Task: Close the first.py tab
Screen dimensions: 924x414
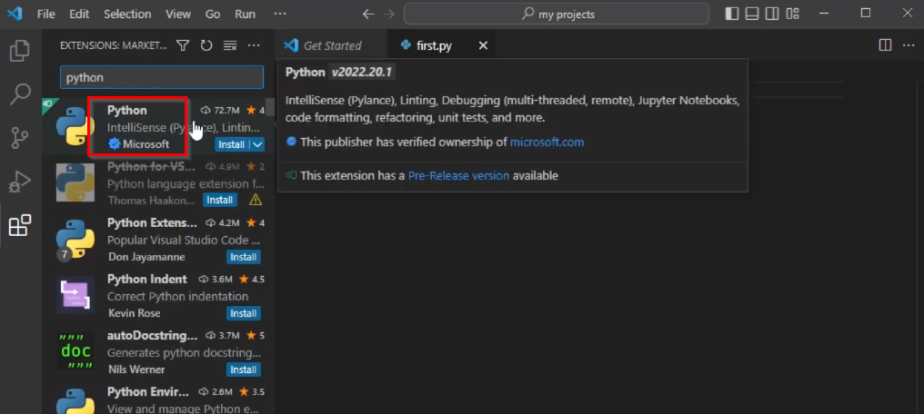Action: point(483,45)
